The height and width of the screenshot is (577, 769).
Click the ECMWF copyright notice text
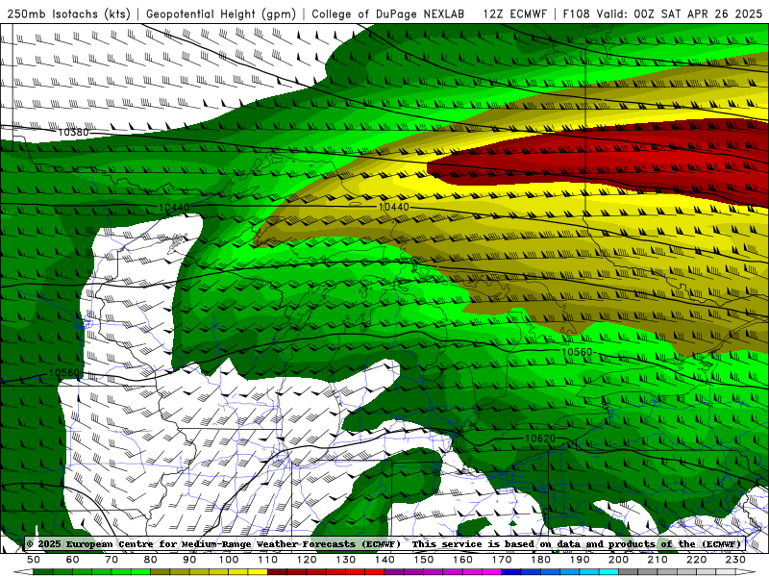tap(213, 543)
